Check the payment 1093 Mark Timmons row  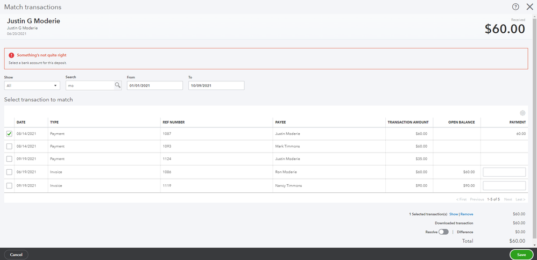pyautogui.click(x=9, y=147)
